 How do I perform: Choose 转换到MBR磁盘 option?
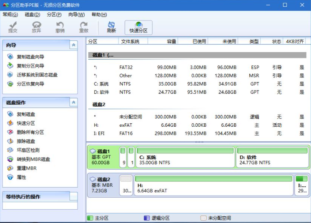(x=33, y=159)
